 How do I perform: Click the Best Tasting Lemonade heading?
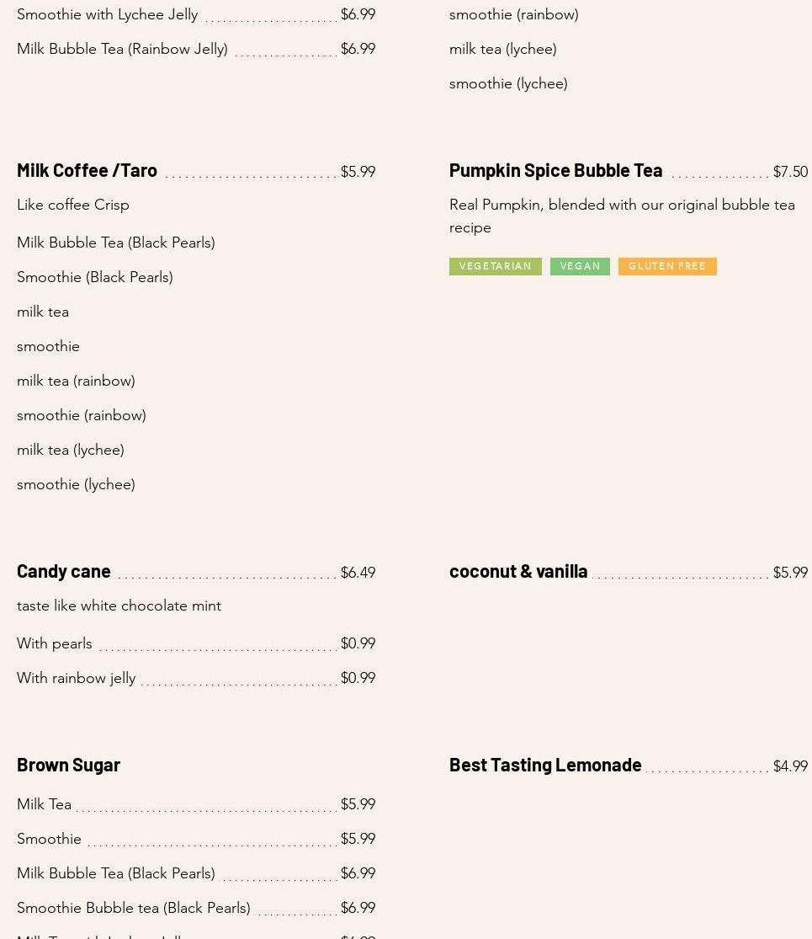545,765
